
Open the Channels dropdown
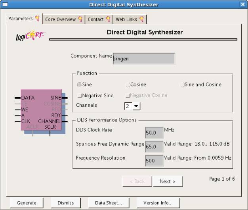pyautogui.click(x=136, y=106)
